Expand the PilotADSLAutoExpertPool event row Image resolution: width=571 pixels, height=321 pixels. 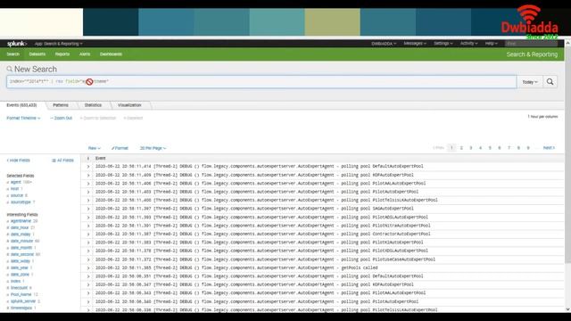coord(88,218)
